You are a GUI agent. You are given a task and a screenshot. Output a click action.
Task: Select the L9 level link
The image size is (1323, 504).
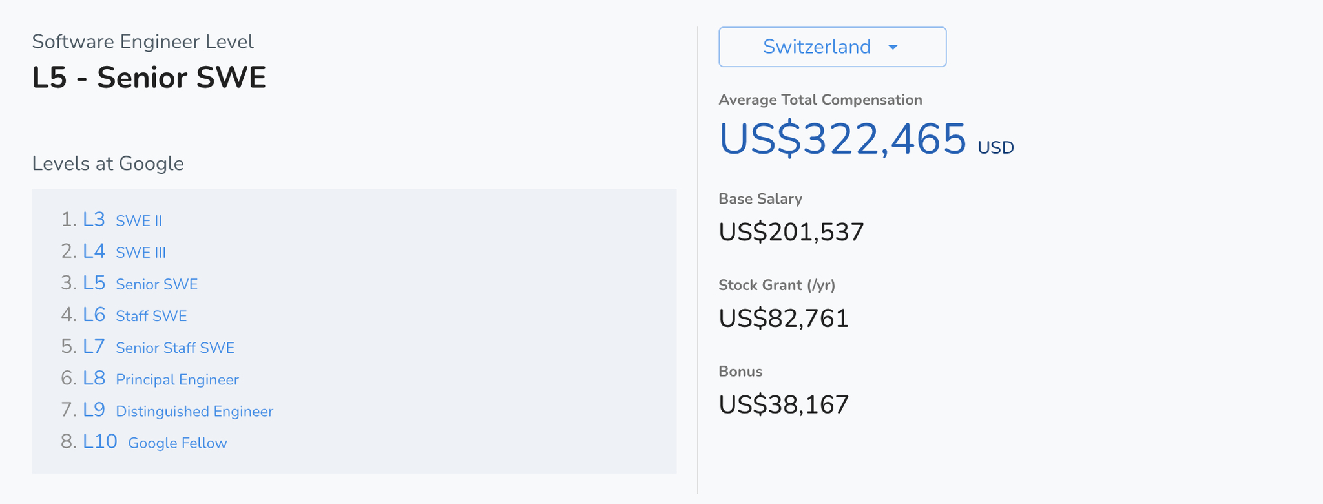(94, 410)
